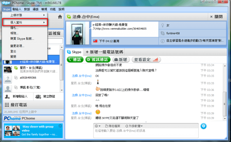231x142 pixels.
Task: Expand the 外掛軟體 extras dropdown
Action: coord(134,126)
